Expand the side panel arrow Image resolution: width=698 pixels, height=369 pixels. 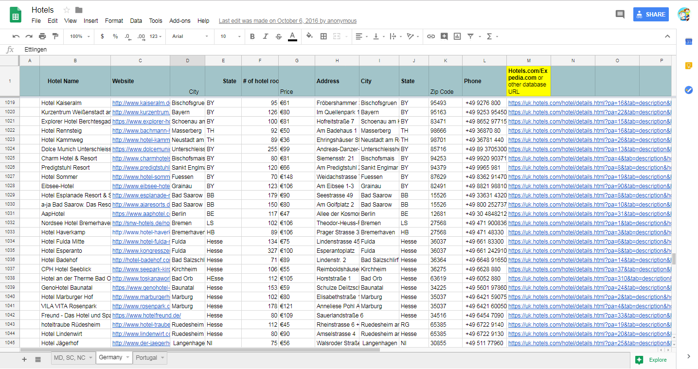(x=689, y=356)
